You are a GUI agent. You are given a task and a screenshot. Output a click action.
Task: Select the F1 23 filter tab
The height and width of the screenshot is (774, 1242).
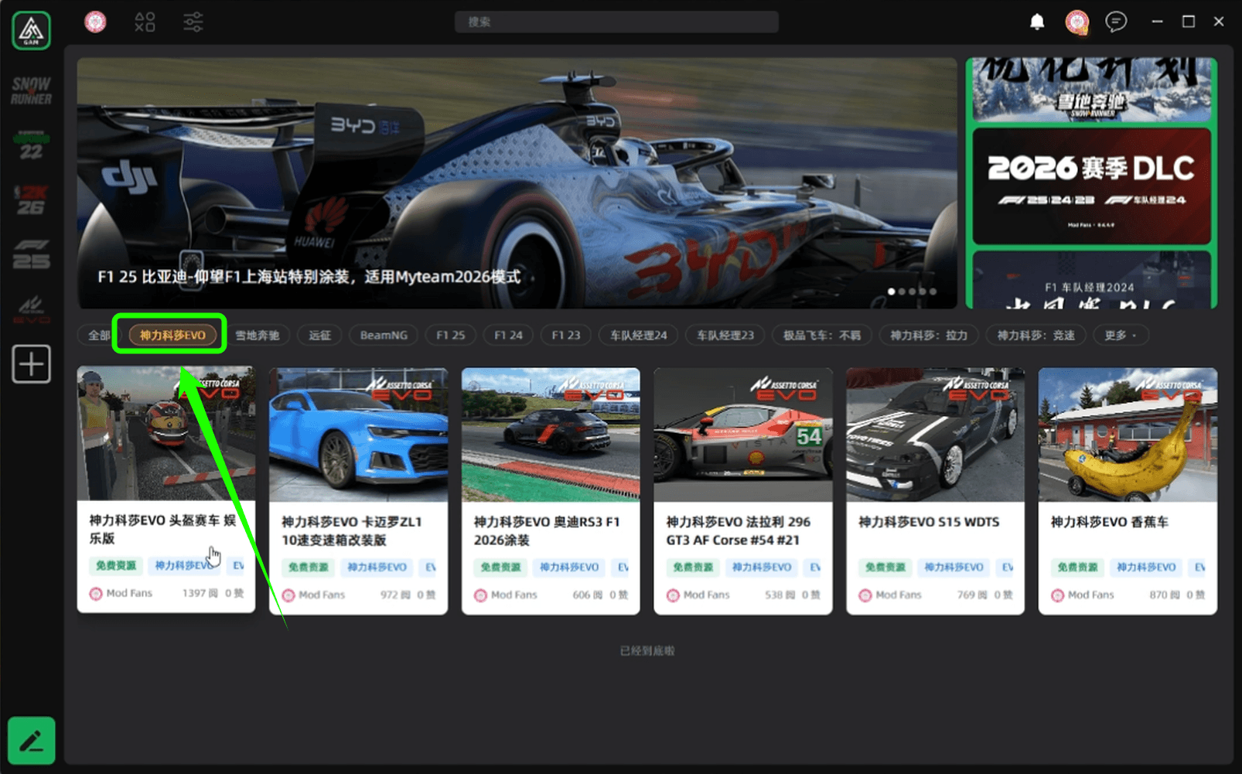pyautogui.click(x=565, y=335)
